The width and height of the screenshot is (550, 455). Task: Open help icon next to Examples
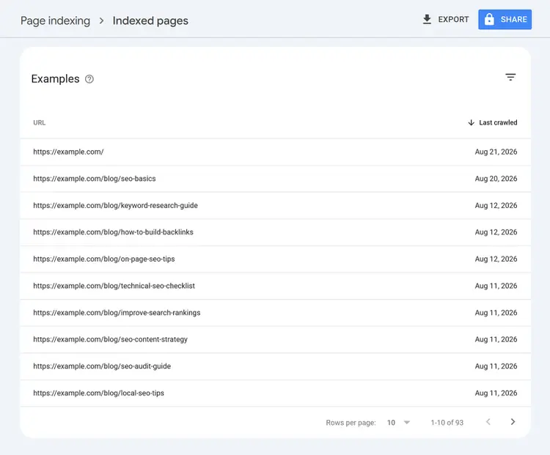pos(89,79)
